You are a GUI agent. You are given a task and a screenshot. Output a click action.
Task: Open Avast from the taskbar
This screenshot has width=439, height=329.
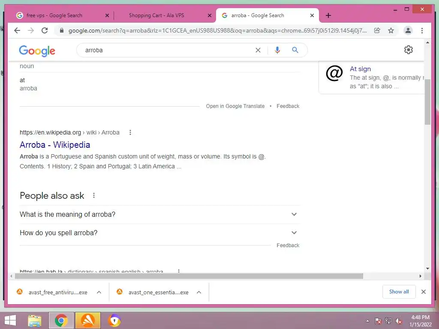pyautogui.click(x=88, y=320)
